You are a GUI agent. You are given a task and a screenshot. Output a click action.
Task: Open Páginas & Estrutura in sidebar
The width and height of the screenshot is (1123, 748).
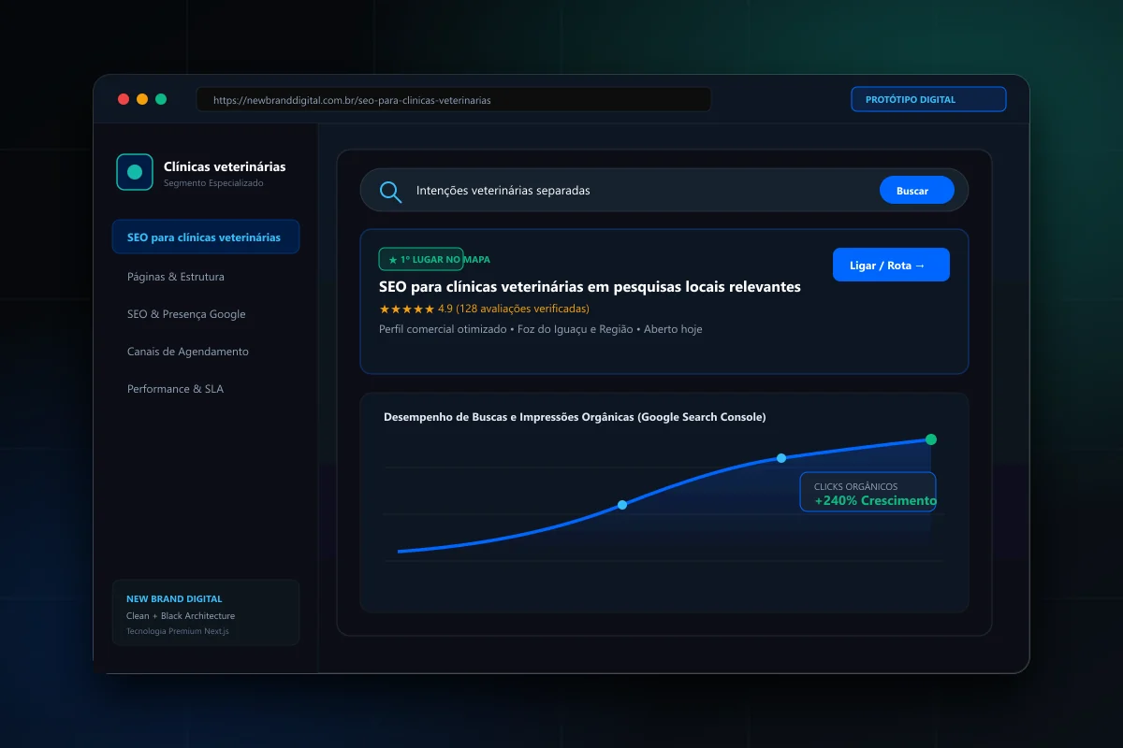(176, 277)
